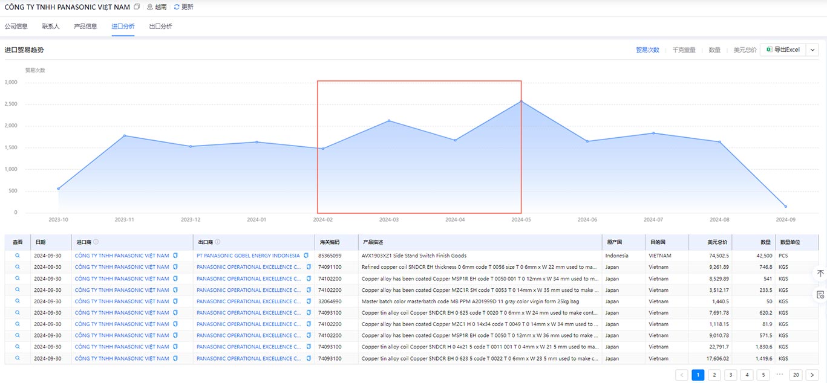Copy exporter name in the 32064990 row

tap(308, 301)
